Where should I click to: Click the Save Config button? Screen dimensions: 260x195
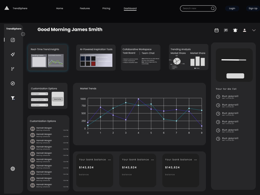pyautogui.click(x=57, y=99)
